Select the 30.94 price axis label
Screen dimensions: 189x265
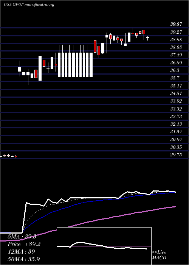[176, 140]
